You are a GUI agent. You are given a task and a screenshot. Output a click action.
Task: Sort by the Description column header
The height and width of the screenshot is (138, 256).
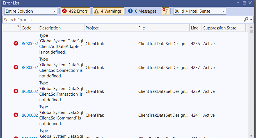[61, 28]
